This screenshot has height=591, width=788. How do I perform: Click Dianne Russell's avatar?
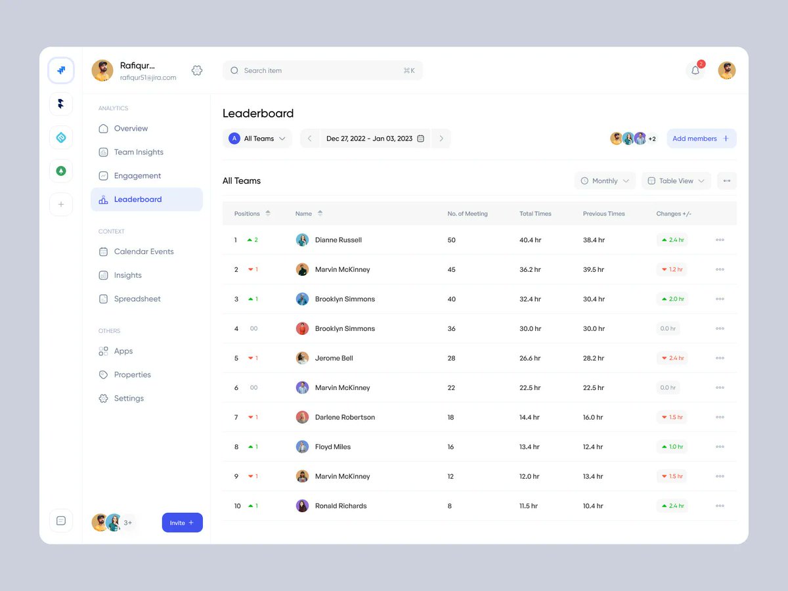tap(302, 240)
